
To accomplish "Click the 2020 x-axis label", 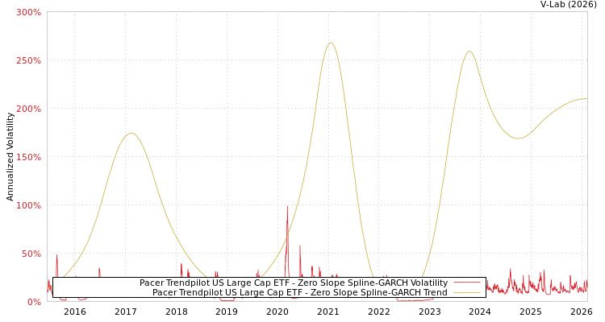I will coord(277,312).
